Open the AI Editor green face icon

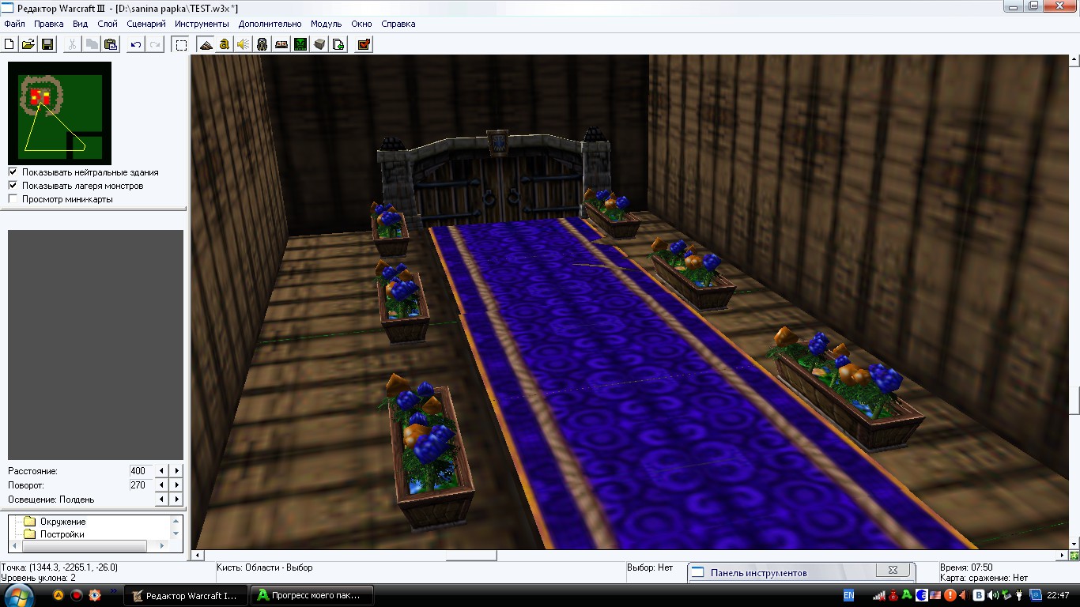(x=300, y=45)
